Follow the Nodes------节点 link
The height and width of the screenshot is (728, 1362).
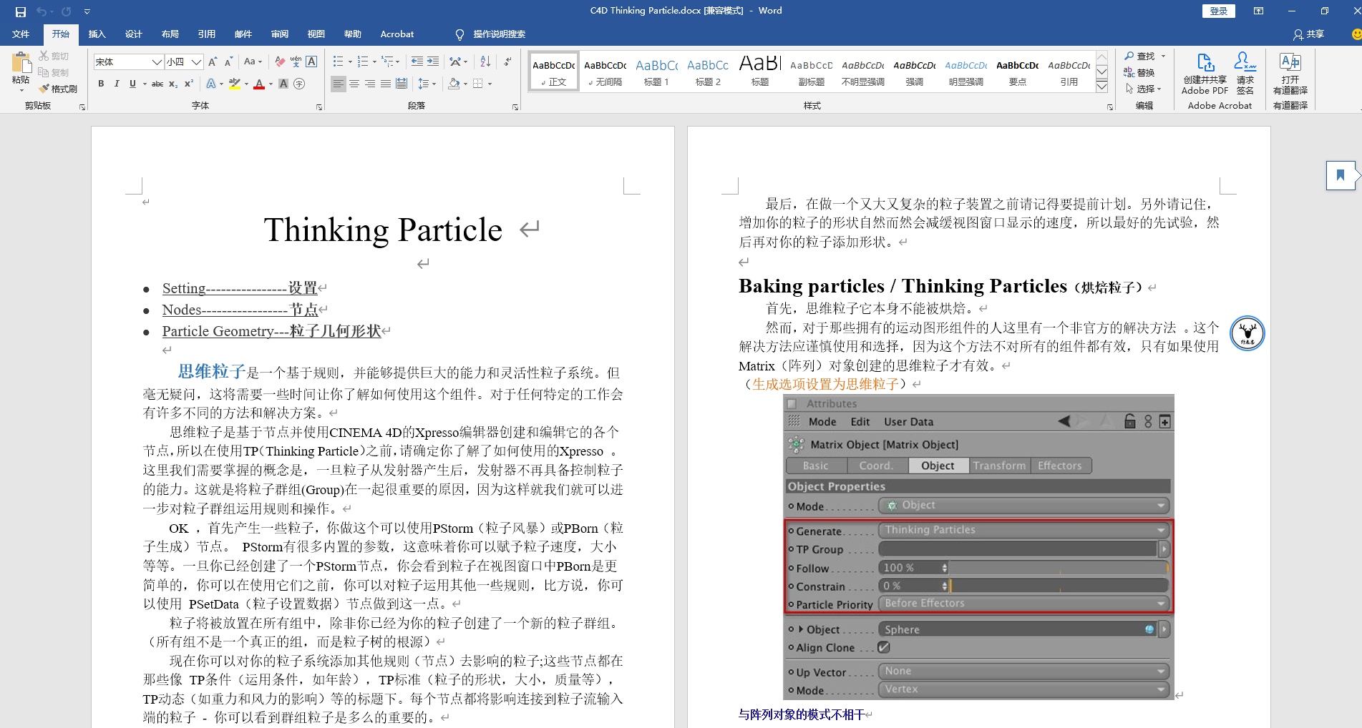[x=240, y=310]
